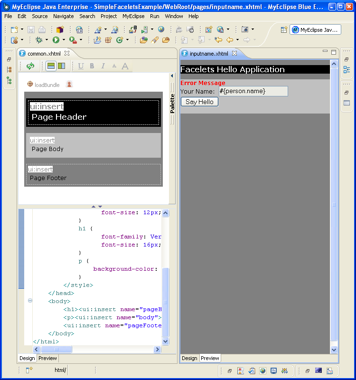
Task: Click the Save toolbar icon
Action: point(31,29)
